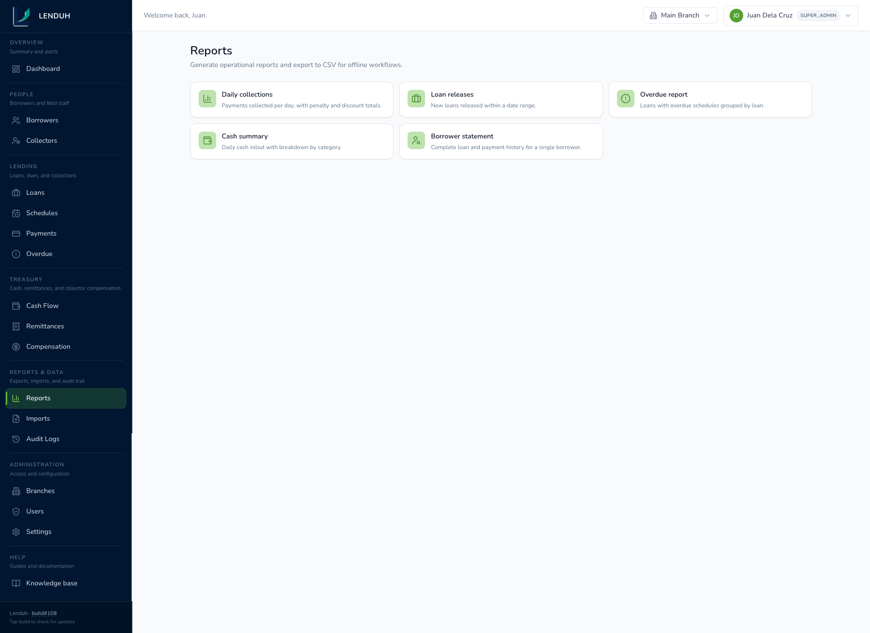Open the Compensation page
The image size is (870, 633).
[x=66, y=347]
